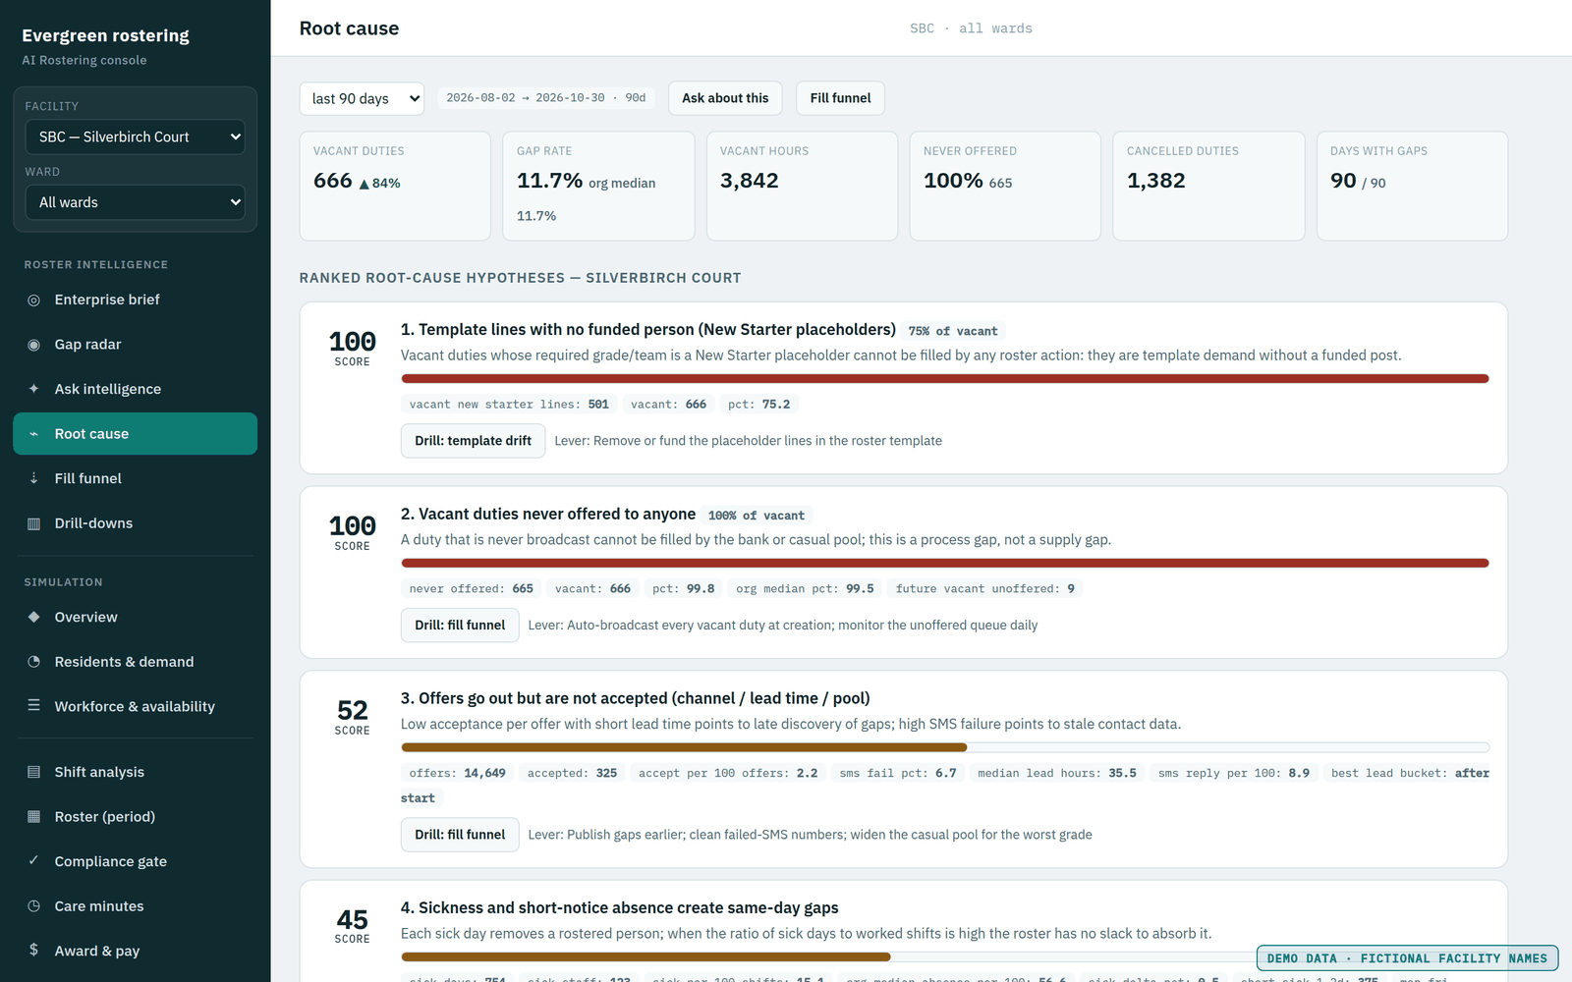Click the Compliance gate checkmark icon
1572x982 pixels.
33,861
